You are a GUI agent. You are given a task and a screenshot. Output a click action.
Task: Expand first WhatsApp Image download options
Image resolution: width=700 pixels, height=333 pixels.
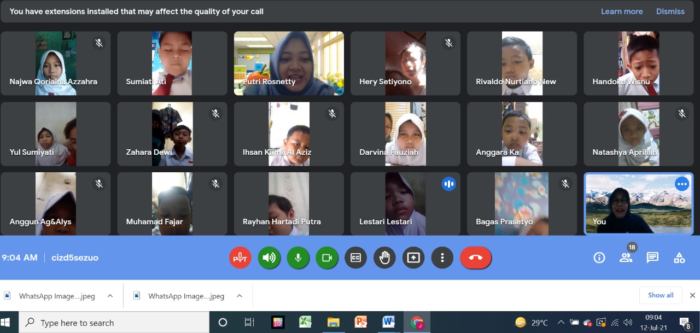pyautogui.click(x=110, y=296)
